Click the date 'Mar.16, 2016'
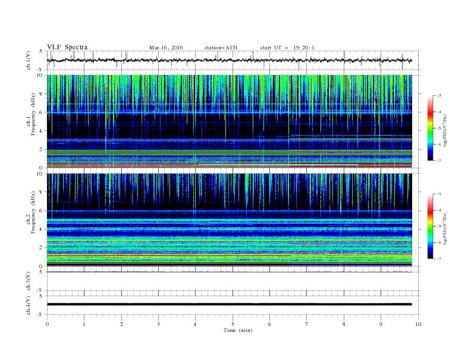Screen dimensions: 471x364 [x=166, y=48]
